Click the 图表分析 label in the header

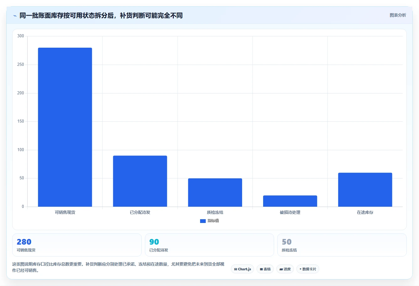(398, 15)
